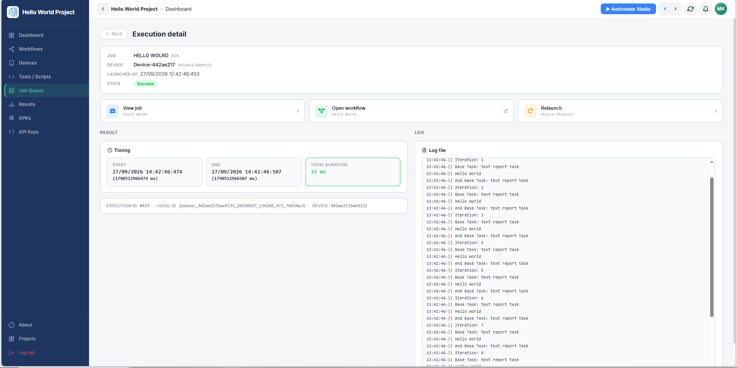Click the local ID jobexec string
The width and height of the screenshot is (737, 368).
242,206
